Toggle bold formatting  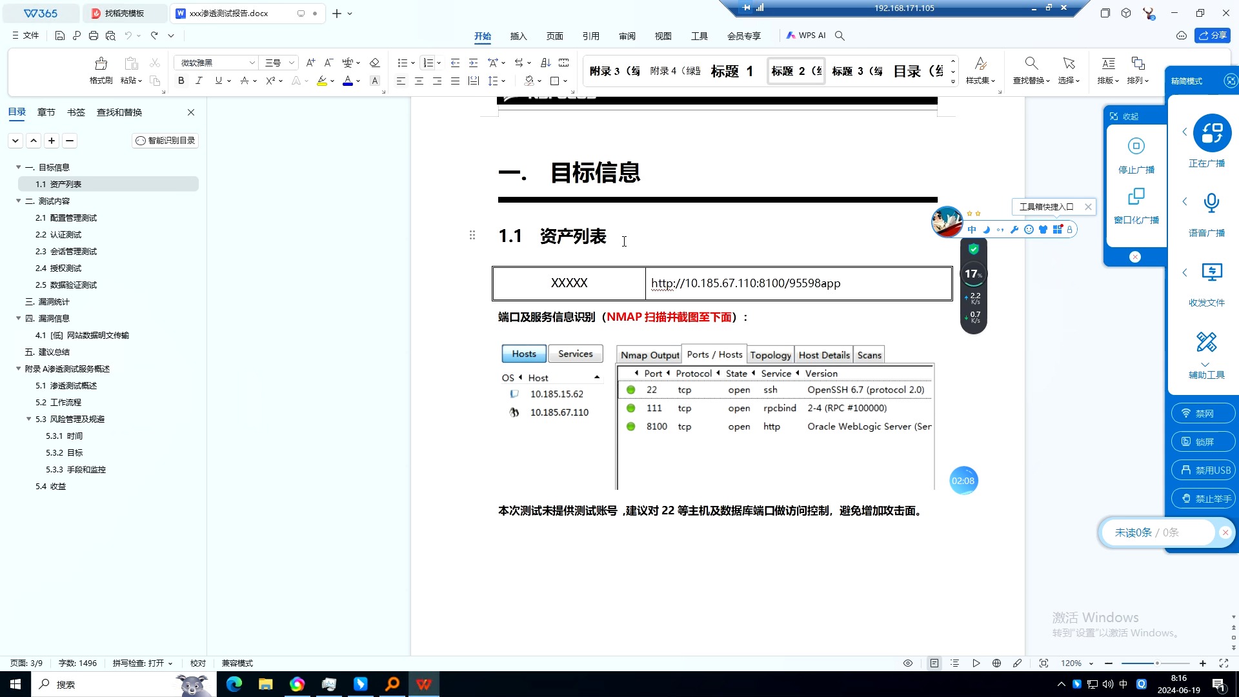(x=181, y=81)
